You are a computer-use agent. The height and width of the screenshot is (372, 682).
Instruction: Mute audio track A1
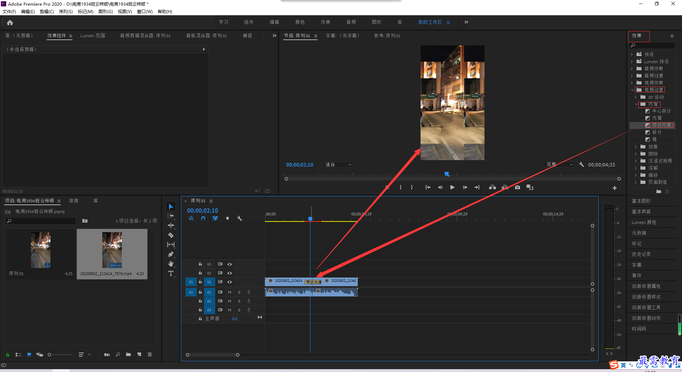click(229, 292)
